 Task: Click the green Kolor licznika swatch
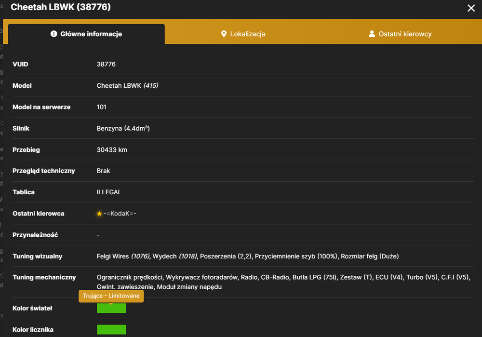(111, 330)
